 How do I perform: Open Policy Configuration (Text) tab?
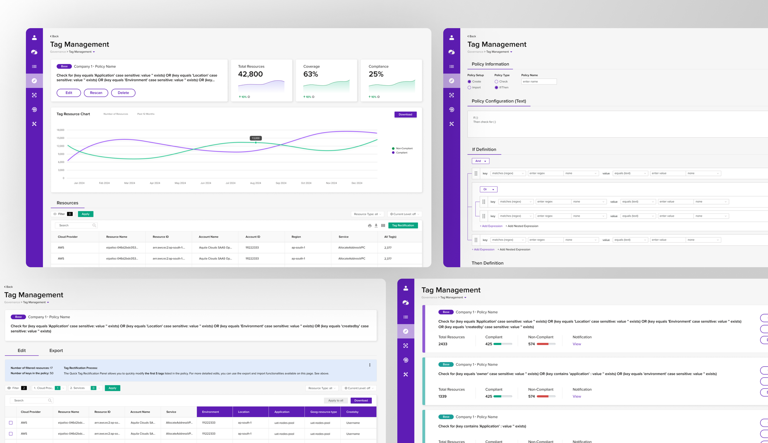tap(499, 101)
